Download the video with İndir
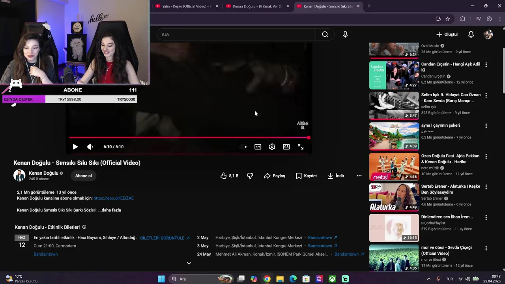505x284 pixels. point(336,176)
